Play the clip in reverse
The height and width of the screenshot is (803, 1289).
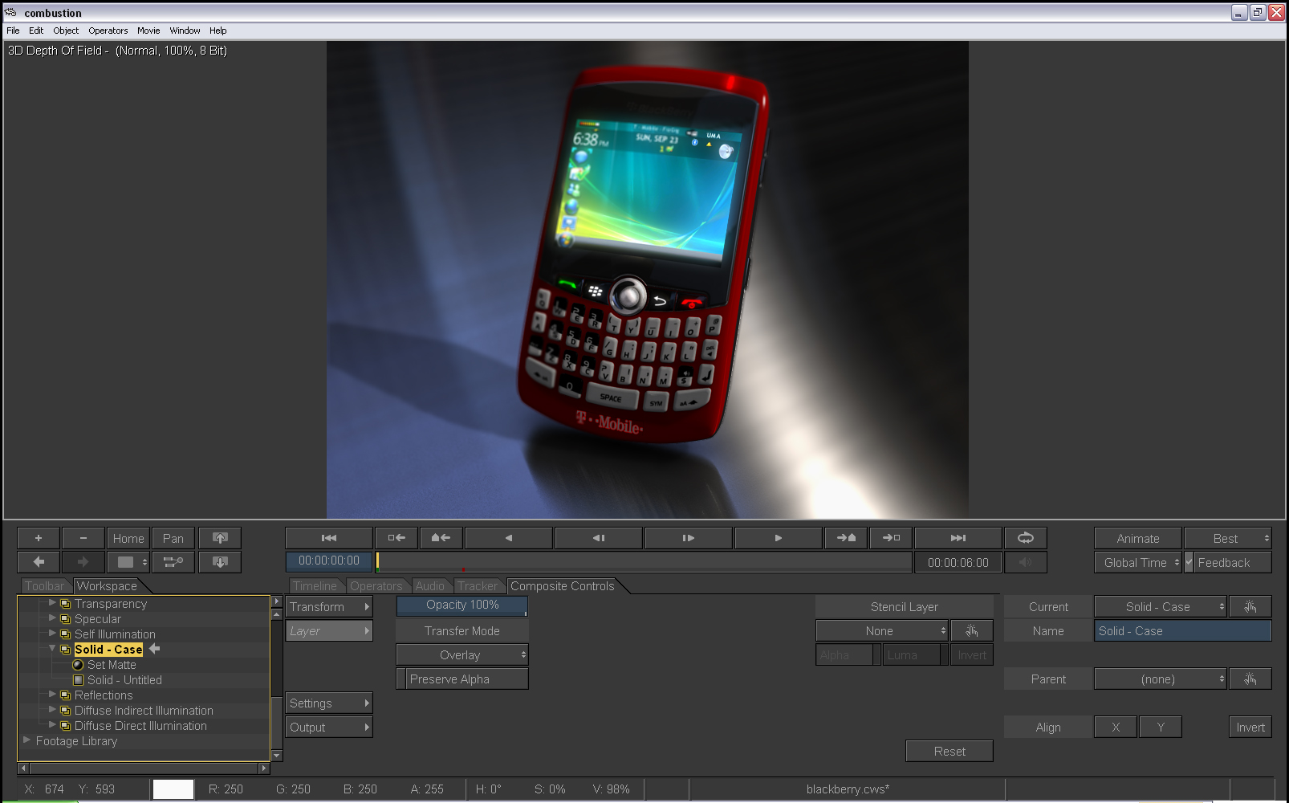point(509,538)
